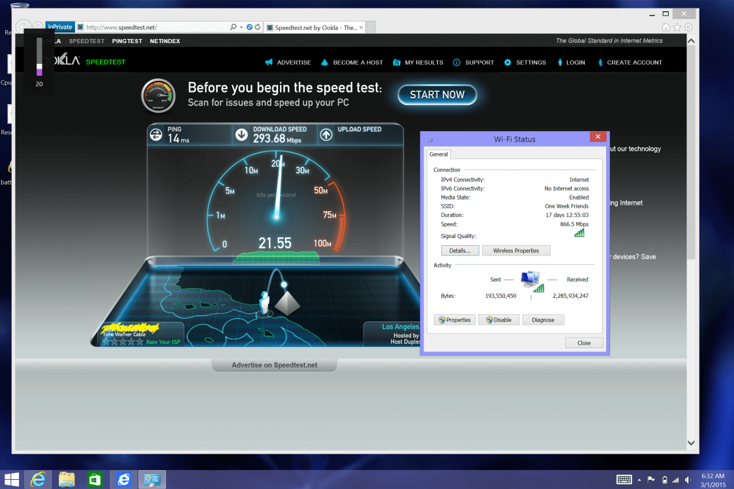Click the START NOW button

pyautogui.click(x=437, y=95)
